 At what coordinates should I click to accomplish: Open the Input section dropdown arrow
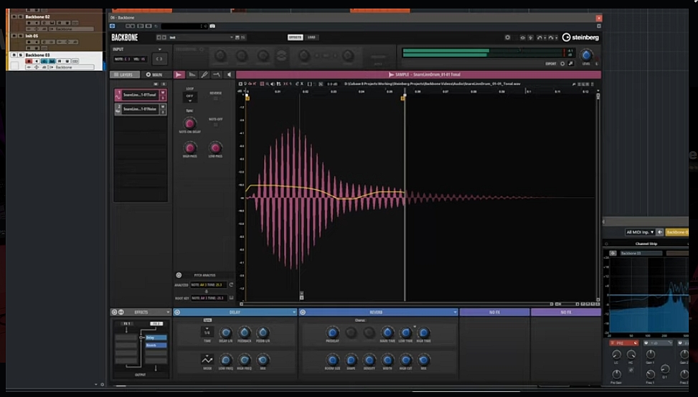tap(159, 49)
